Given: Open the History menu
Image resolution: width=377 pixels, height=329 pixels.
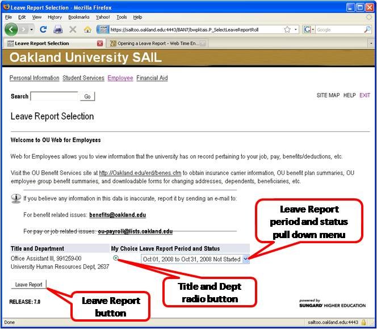Looking at the screenshot, I should pos(55,17).
